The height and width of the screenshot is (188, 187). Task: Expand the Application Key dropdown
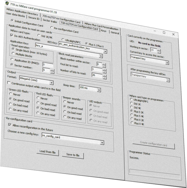tap(101, 56)
